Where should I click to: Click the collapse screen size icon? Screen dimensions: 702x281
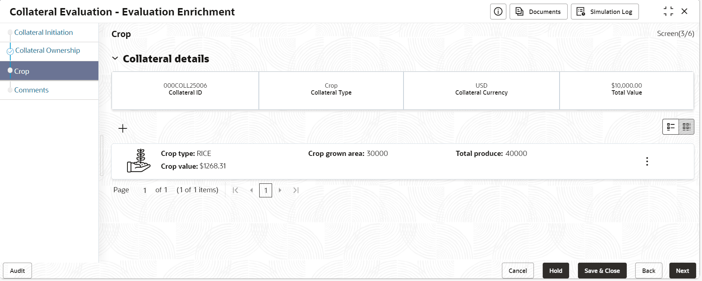(x=668, y=11)
